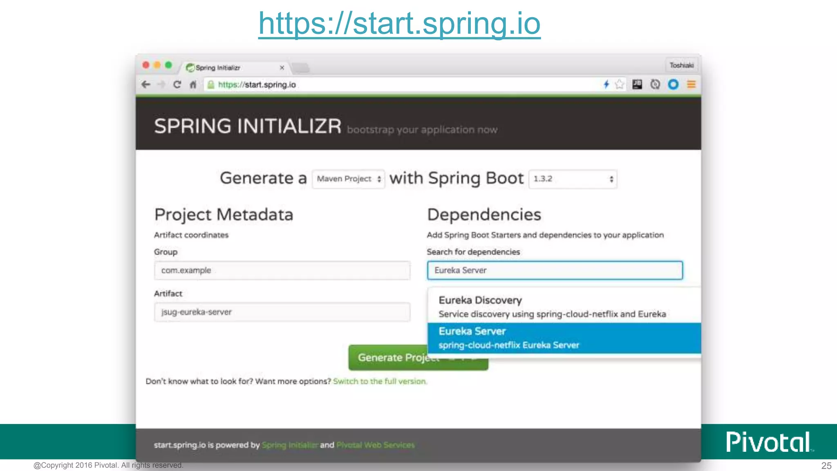Viewport: 837px width, 471px height.
Task: Open the orange hamburger browser menu
Action: (x=691, y=85)
